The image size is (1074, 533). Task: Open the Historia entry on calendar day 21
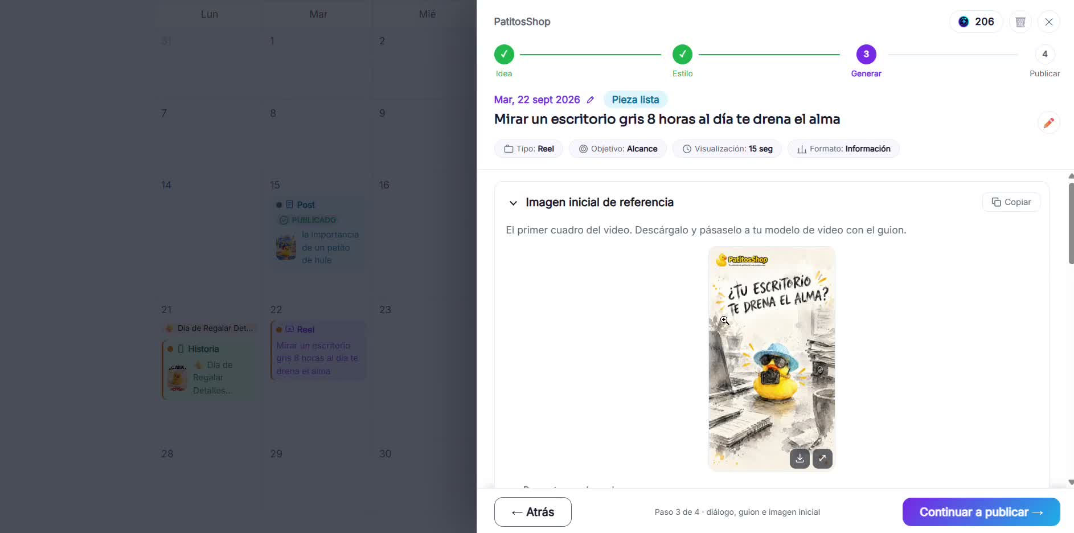[210, 369]
